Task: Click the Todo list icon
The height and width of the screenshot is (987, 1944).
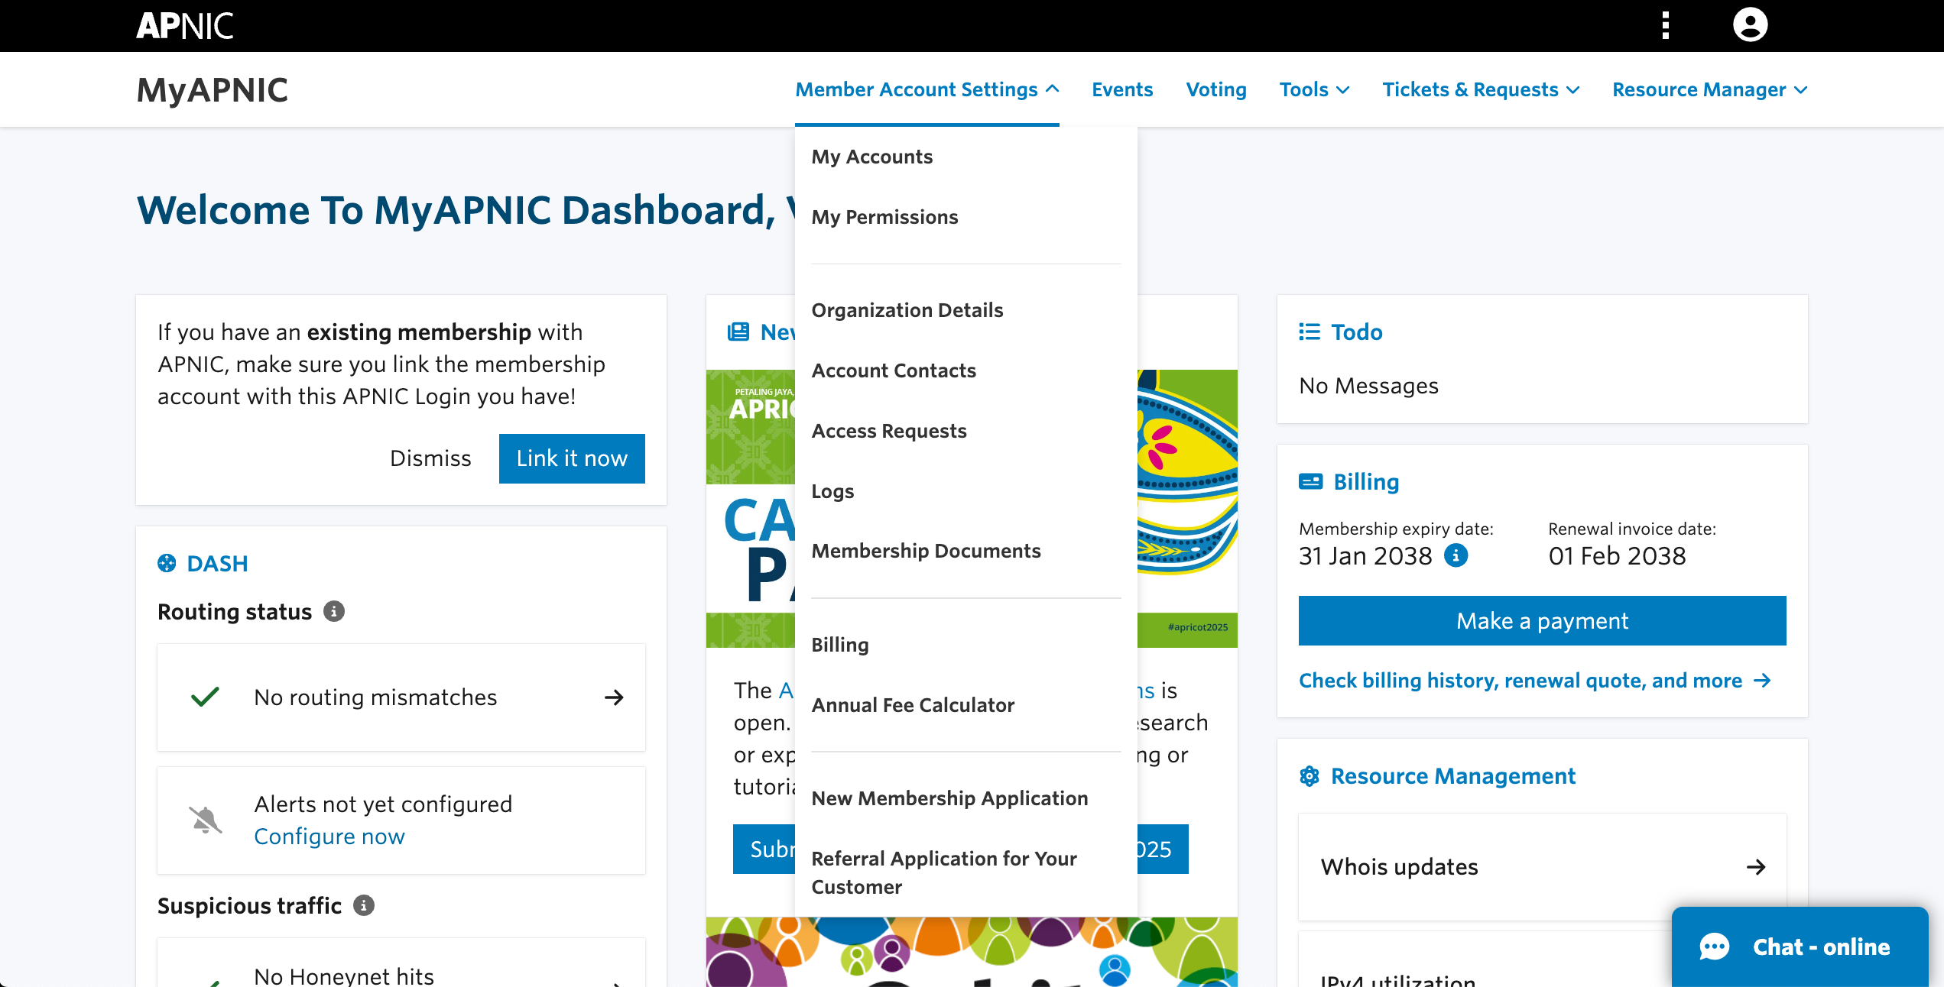Action: pos(1310,332)
